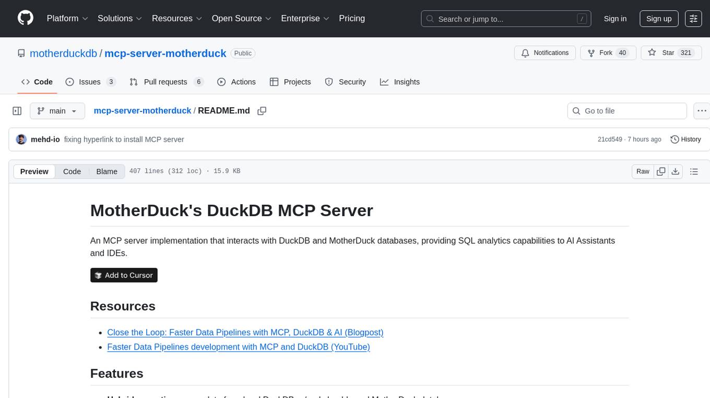Image resolution: width=710 pixels, height=398 pixels.
Task: Copy raw file contents icon
Action: [661, 171]
